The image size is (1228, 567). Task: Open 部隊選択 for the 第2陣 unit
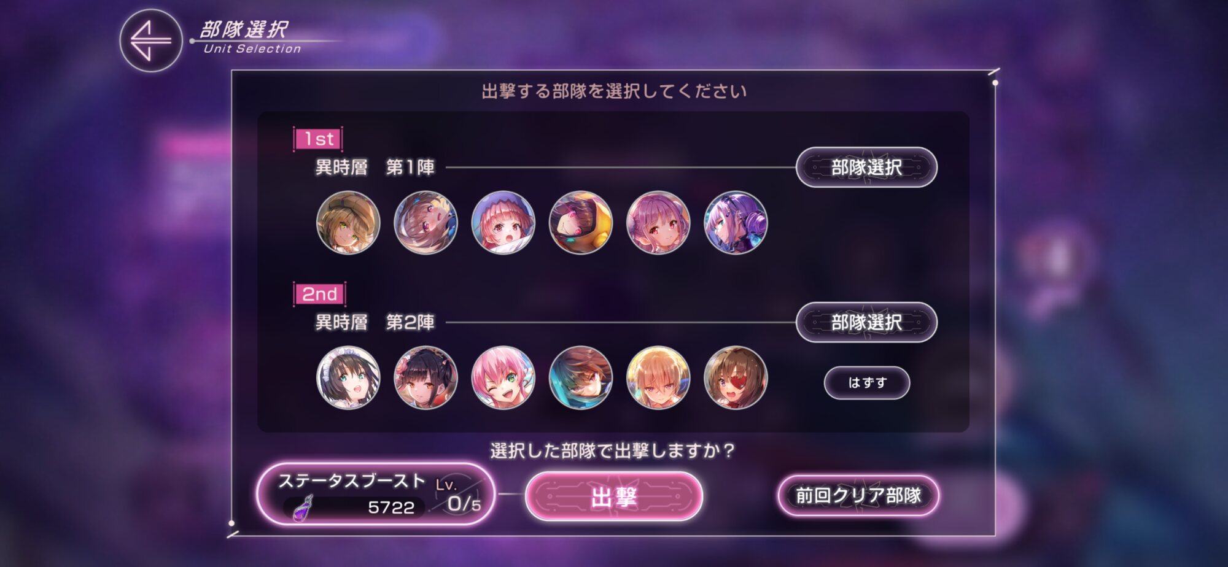pos(866,322)
